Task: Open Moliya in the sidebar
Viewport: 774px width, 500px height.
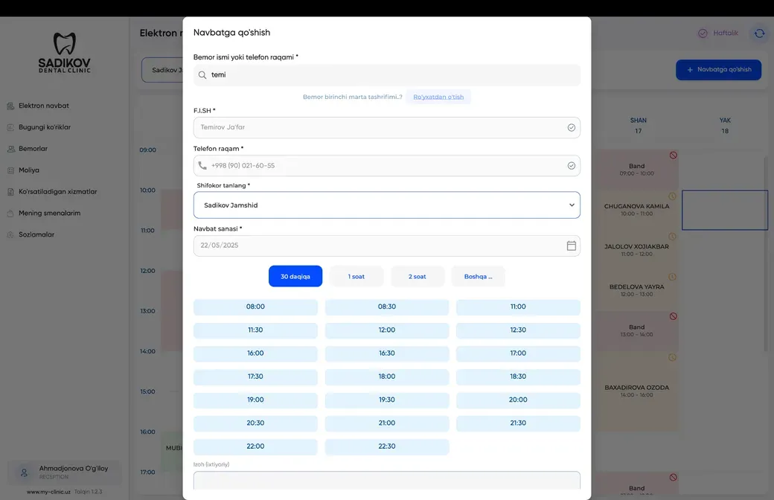Action: (x=28, y=170)
